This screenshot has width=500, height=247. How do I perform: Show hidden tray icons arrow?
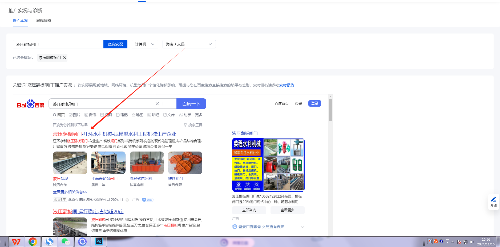[x=452, y=242]
